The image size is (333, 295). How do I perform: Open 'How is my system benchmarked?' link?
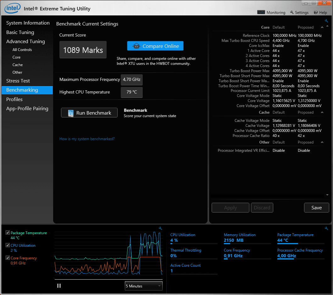(x=87, y=139)
